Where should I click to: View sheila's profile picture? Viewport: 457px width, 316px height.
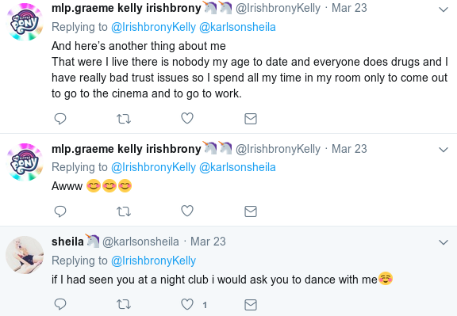pos(25,255)
